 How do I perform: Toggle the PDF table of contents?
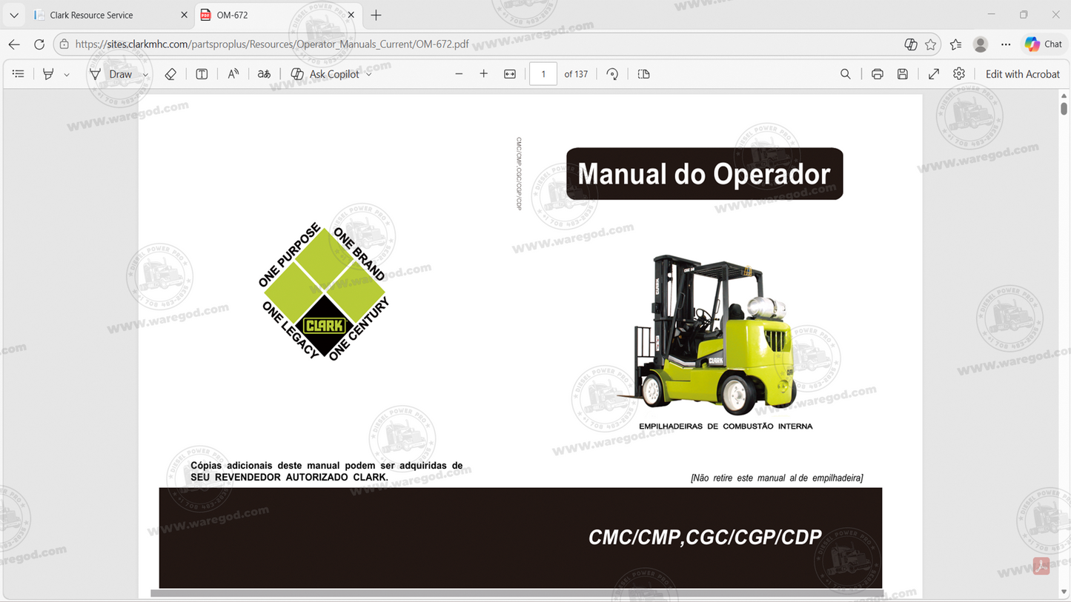coord(19,74)
